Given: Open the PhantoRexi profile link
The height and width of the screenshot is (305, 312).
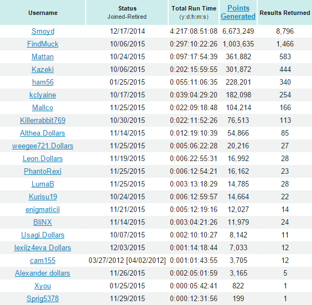Looking at the screenshot, I should point(43,172).
